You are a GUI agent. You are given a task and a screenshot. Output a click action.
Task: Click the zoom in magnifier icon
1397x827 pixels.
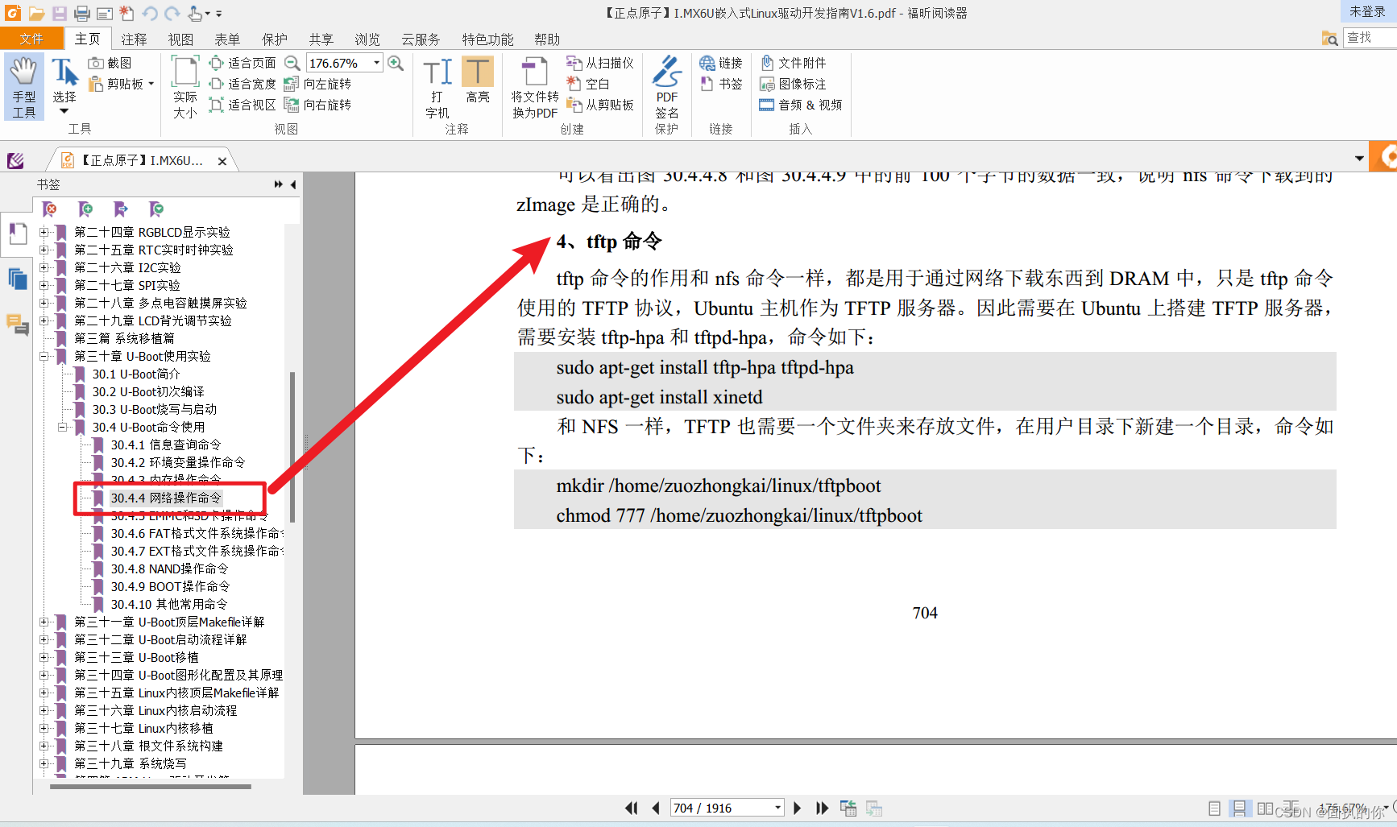(x=396, y=63)
